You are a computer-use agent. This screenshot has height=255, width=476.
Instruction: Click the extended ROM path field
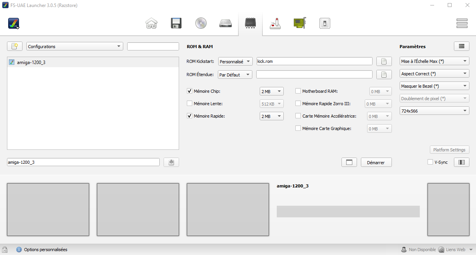pos(314,75)
